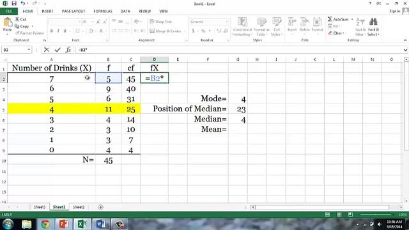Click the horizontal scrollbar
409x230 pixels.
coord(322,207)
